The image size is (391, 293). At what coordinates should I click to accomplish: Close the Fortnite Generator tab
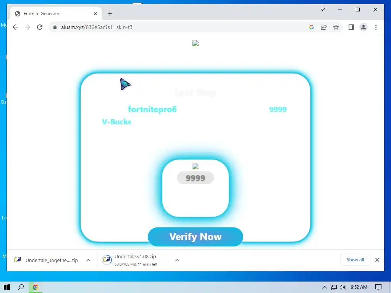[x=95, y=14]
